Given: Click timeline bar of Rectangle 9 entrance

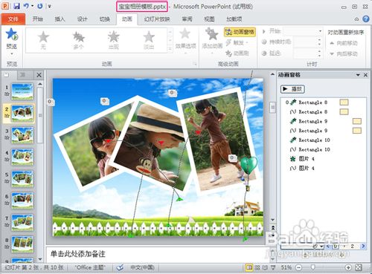Looking at the screenshot, I should tap(357, 121).
